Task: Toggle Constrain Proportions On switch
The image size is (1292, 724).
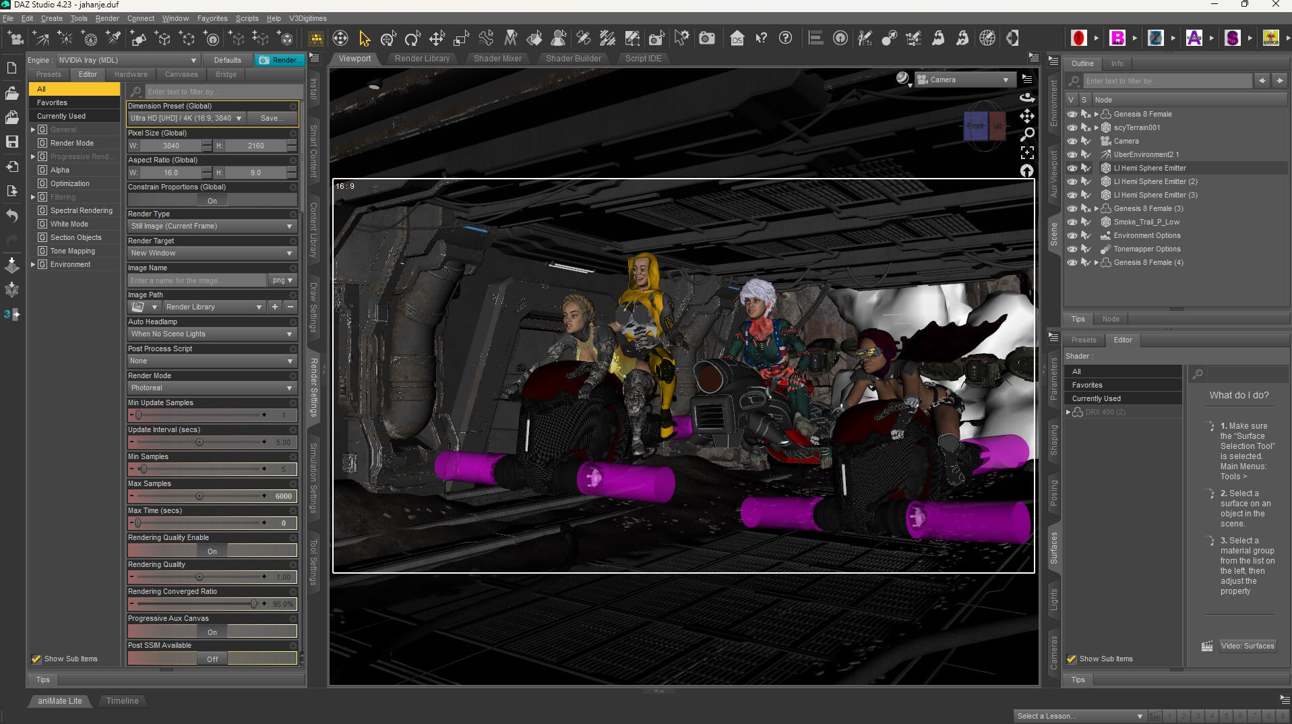Action: pyautogui.click(x=212, y=200)
